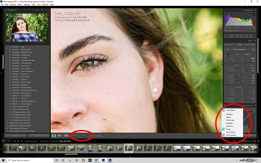
Task: Click the second window display icon labeled 2
Action: tap(9, 141)
